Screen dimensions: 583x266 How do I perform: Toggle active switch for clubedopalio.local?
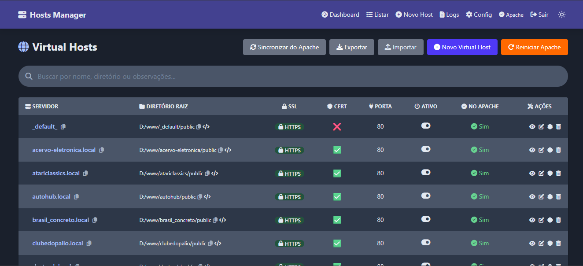point(426,242)
